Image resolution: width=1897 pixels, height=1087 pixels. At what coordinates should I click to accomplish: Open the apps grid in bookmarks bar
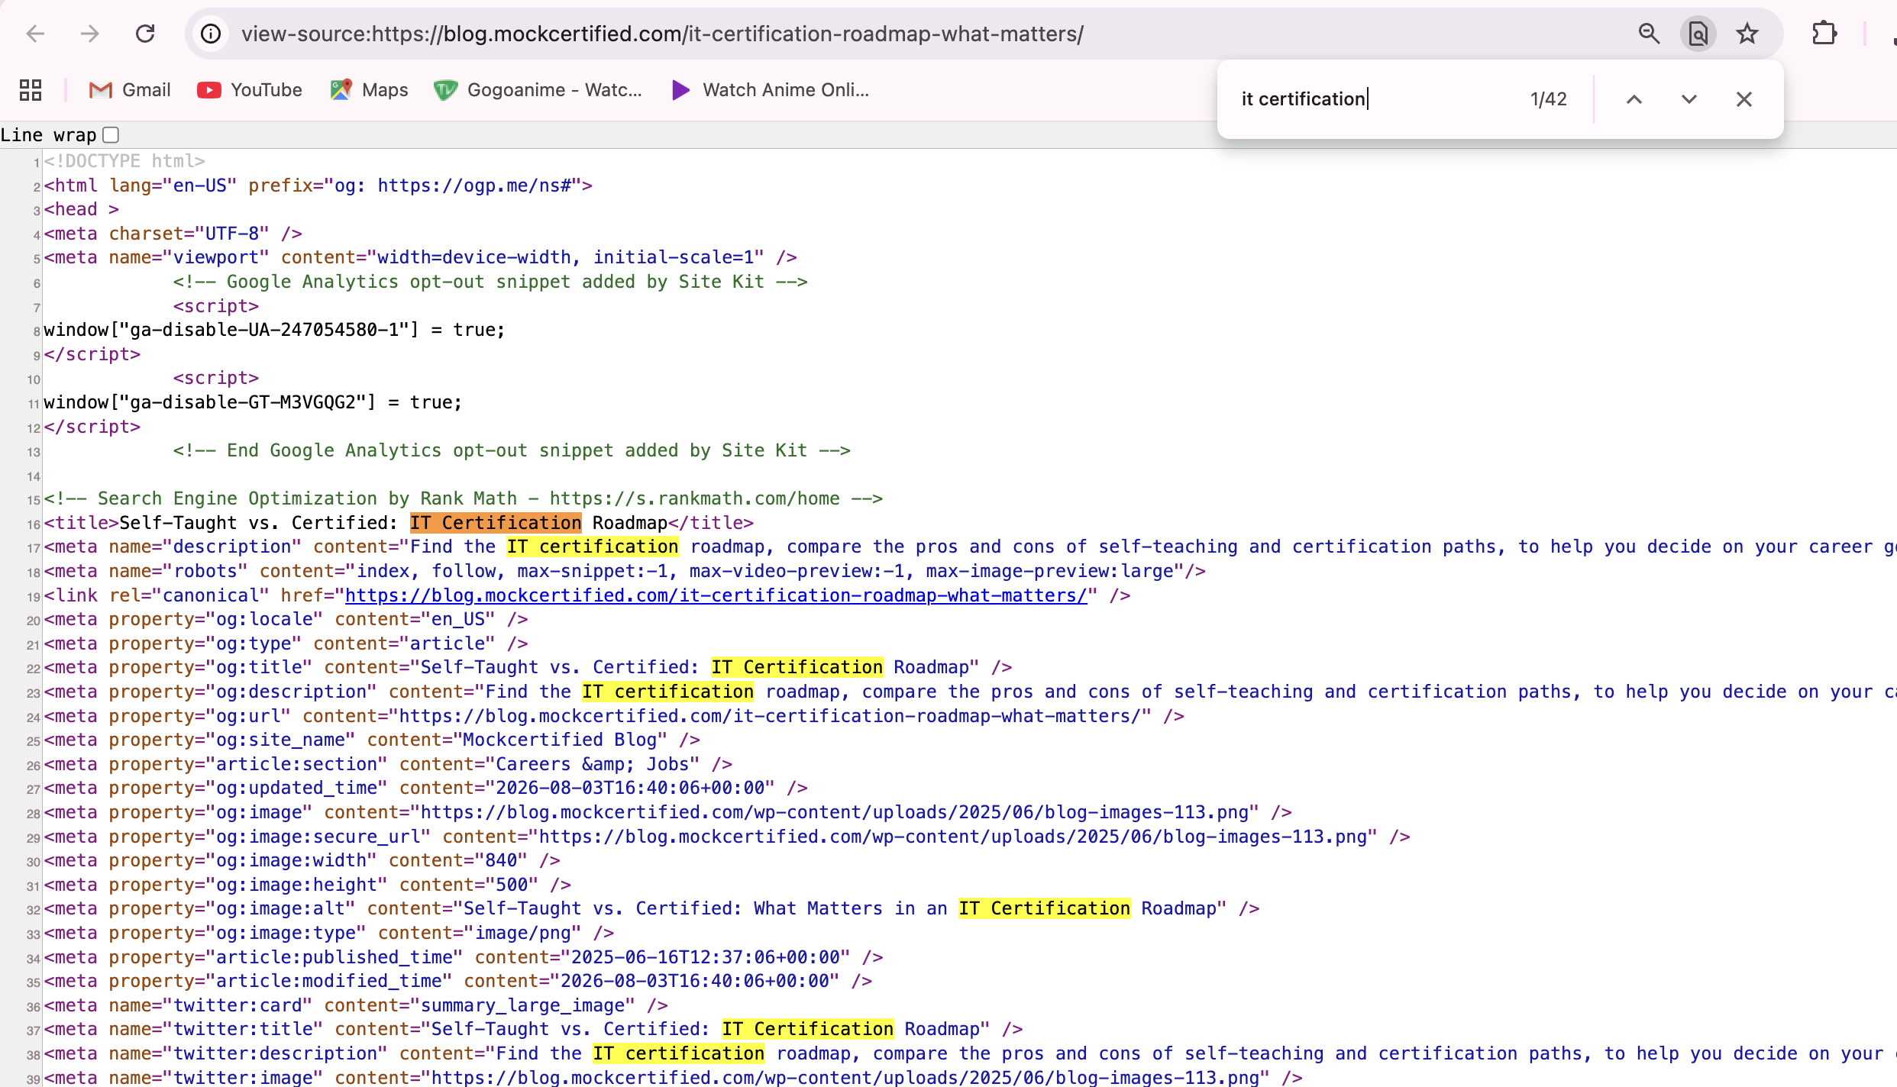31,90
